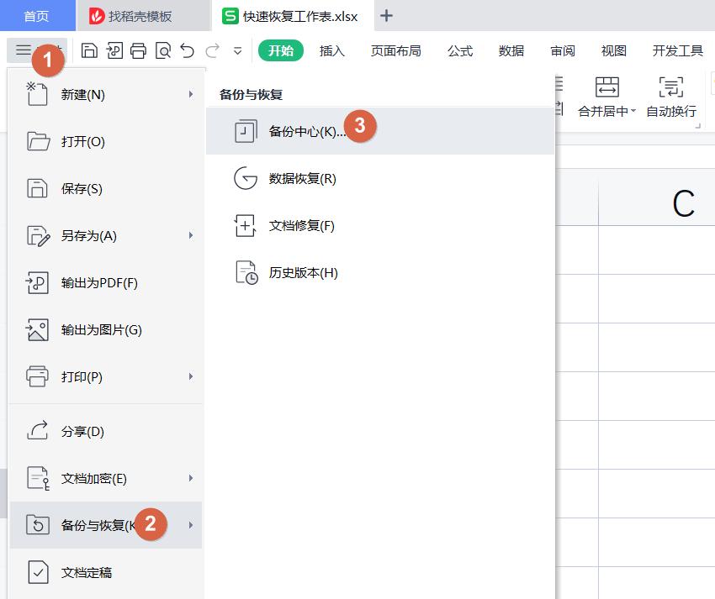Screen dimensions: 715x599
Task: Expand the 另存为 save-as submenu arrow
Action: point(192,236)
